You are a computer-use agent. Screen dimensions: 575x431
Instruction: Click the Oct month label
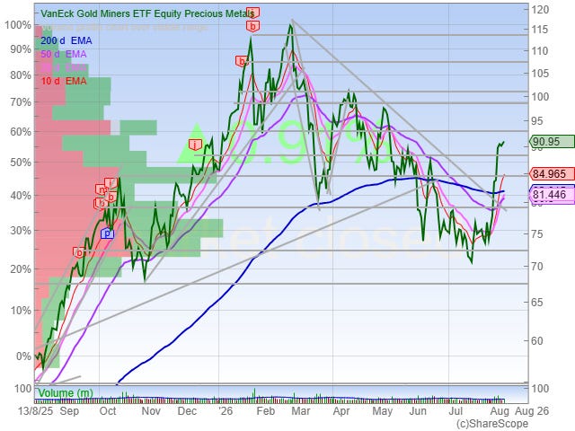tap(108, 411)
